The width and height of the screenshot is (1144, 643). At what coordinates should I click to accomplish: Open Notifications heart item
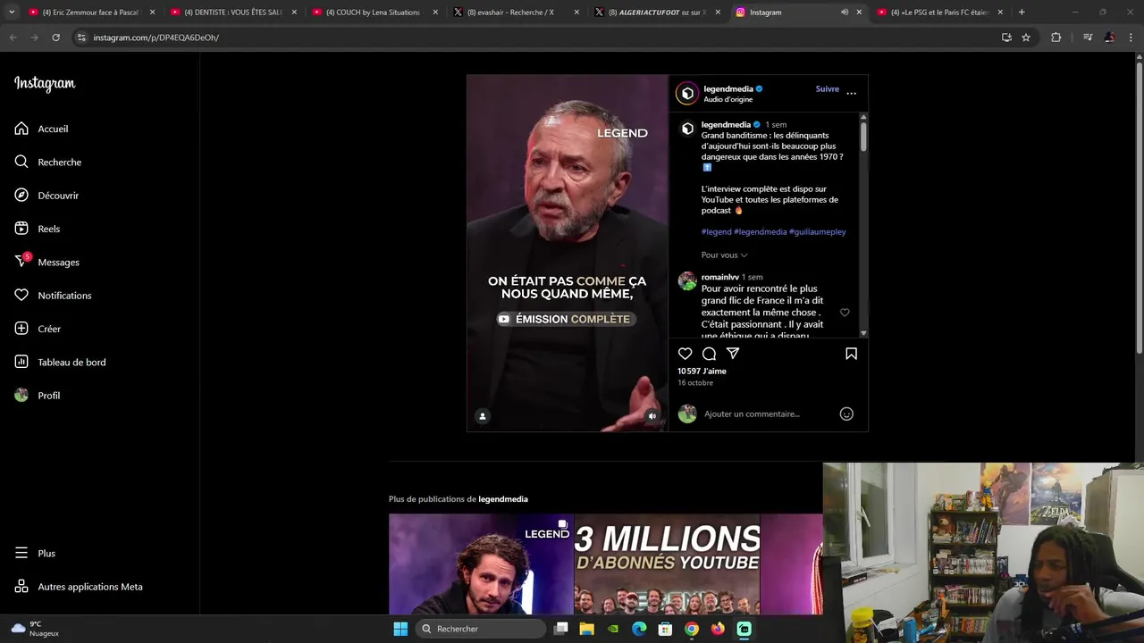(x=53, y=296)
